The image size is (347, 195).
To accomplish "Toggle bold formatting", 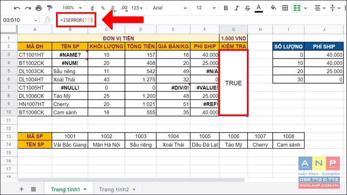I will click(226, 8).
